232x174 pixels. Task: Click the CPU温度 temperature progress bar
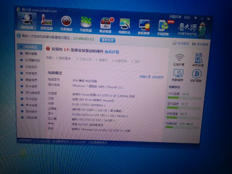point(184,98)
